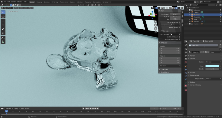Hide Suzanne object with eye icon
This screenshot has height=118, width=222.
point(220,22)
